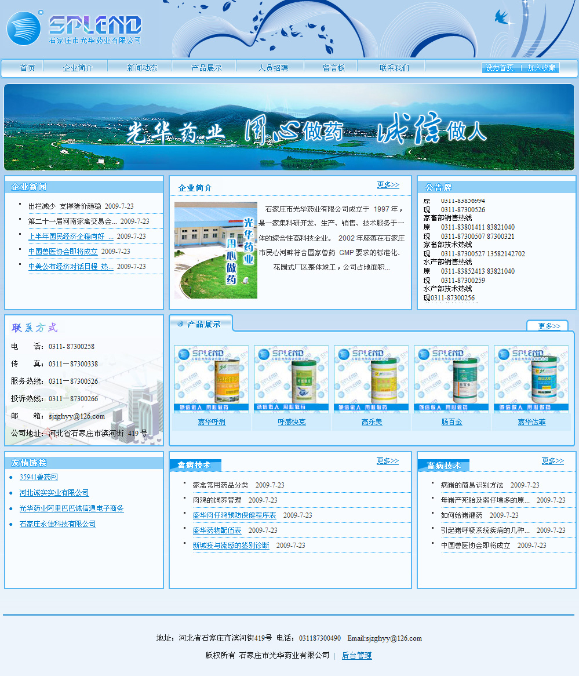Go to 企业简介 in the navigation bar
This screenshot has width=579, height=676.
78,68
